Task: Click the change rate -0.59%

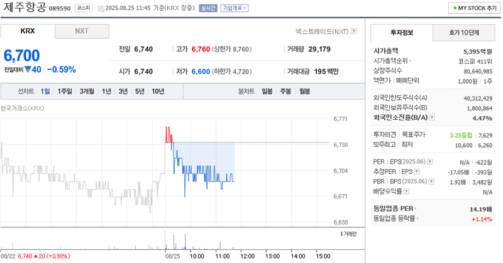Action: click(x=61, y=70)
